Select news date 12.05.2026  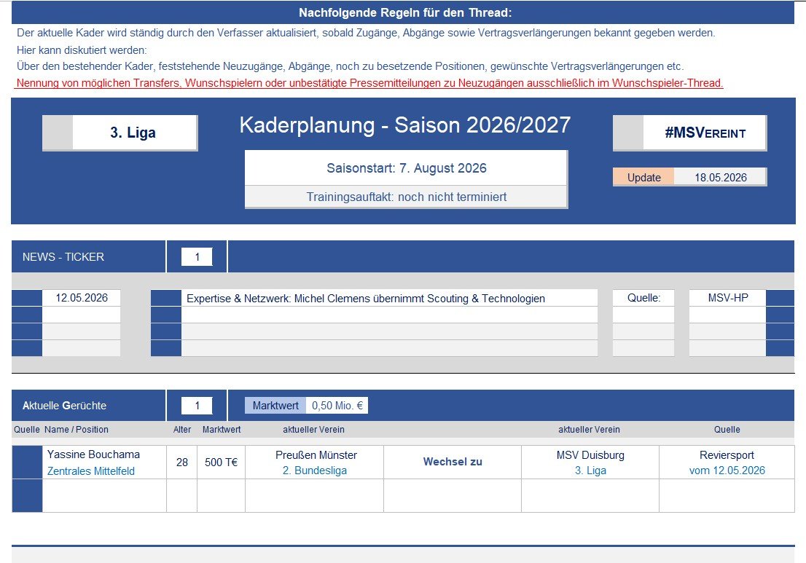(x=81, y=298)
